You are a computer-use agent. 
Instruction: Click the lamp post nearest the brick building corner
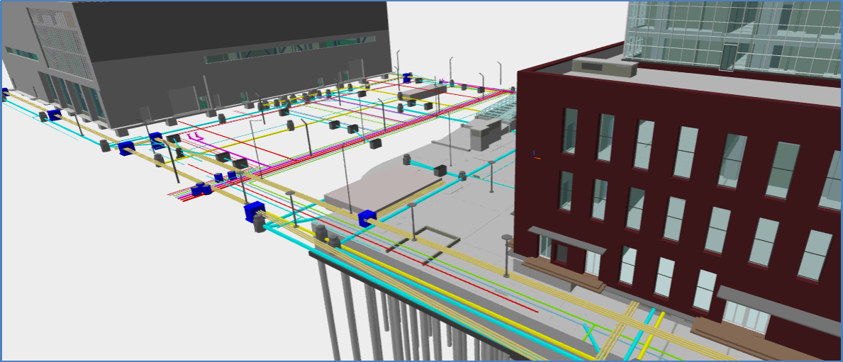pyautogui.click(x=506, y=255)
